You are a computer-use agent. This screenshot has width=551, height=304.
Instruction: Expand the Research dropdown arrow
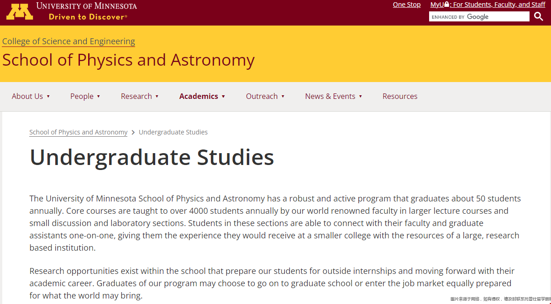click(157, 97)
